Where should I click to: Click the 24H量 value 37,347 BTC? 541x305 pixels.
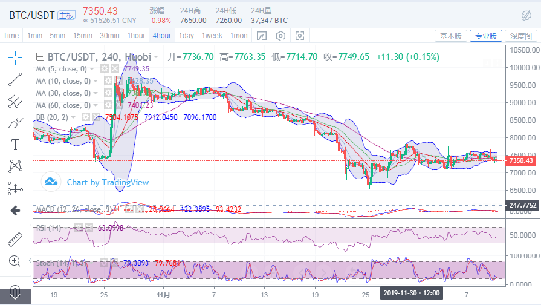tap(269, 21)
